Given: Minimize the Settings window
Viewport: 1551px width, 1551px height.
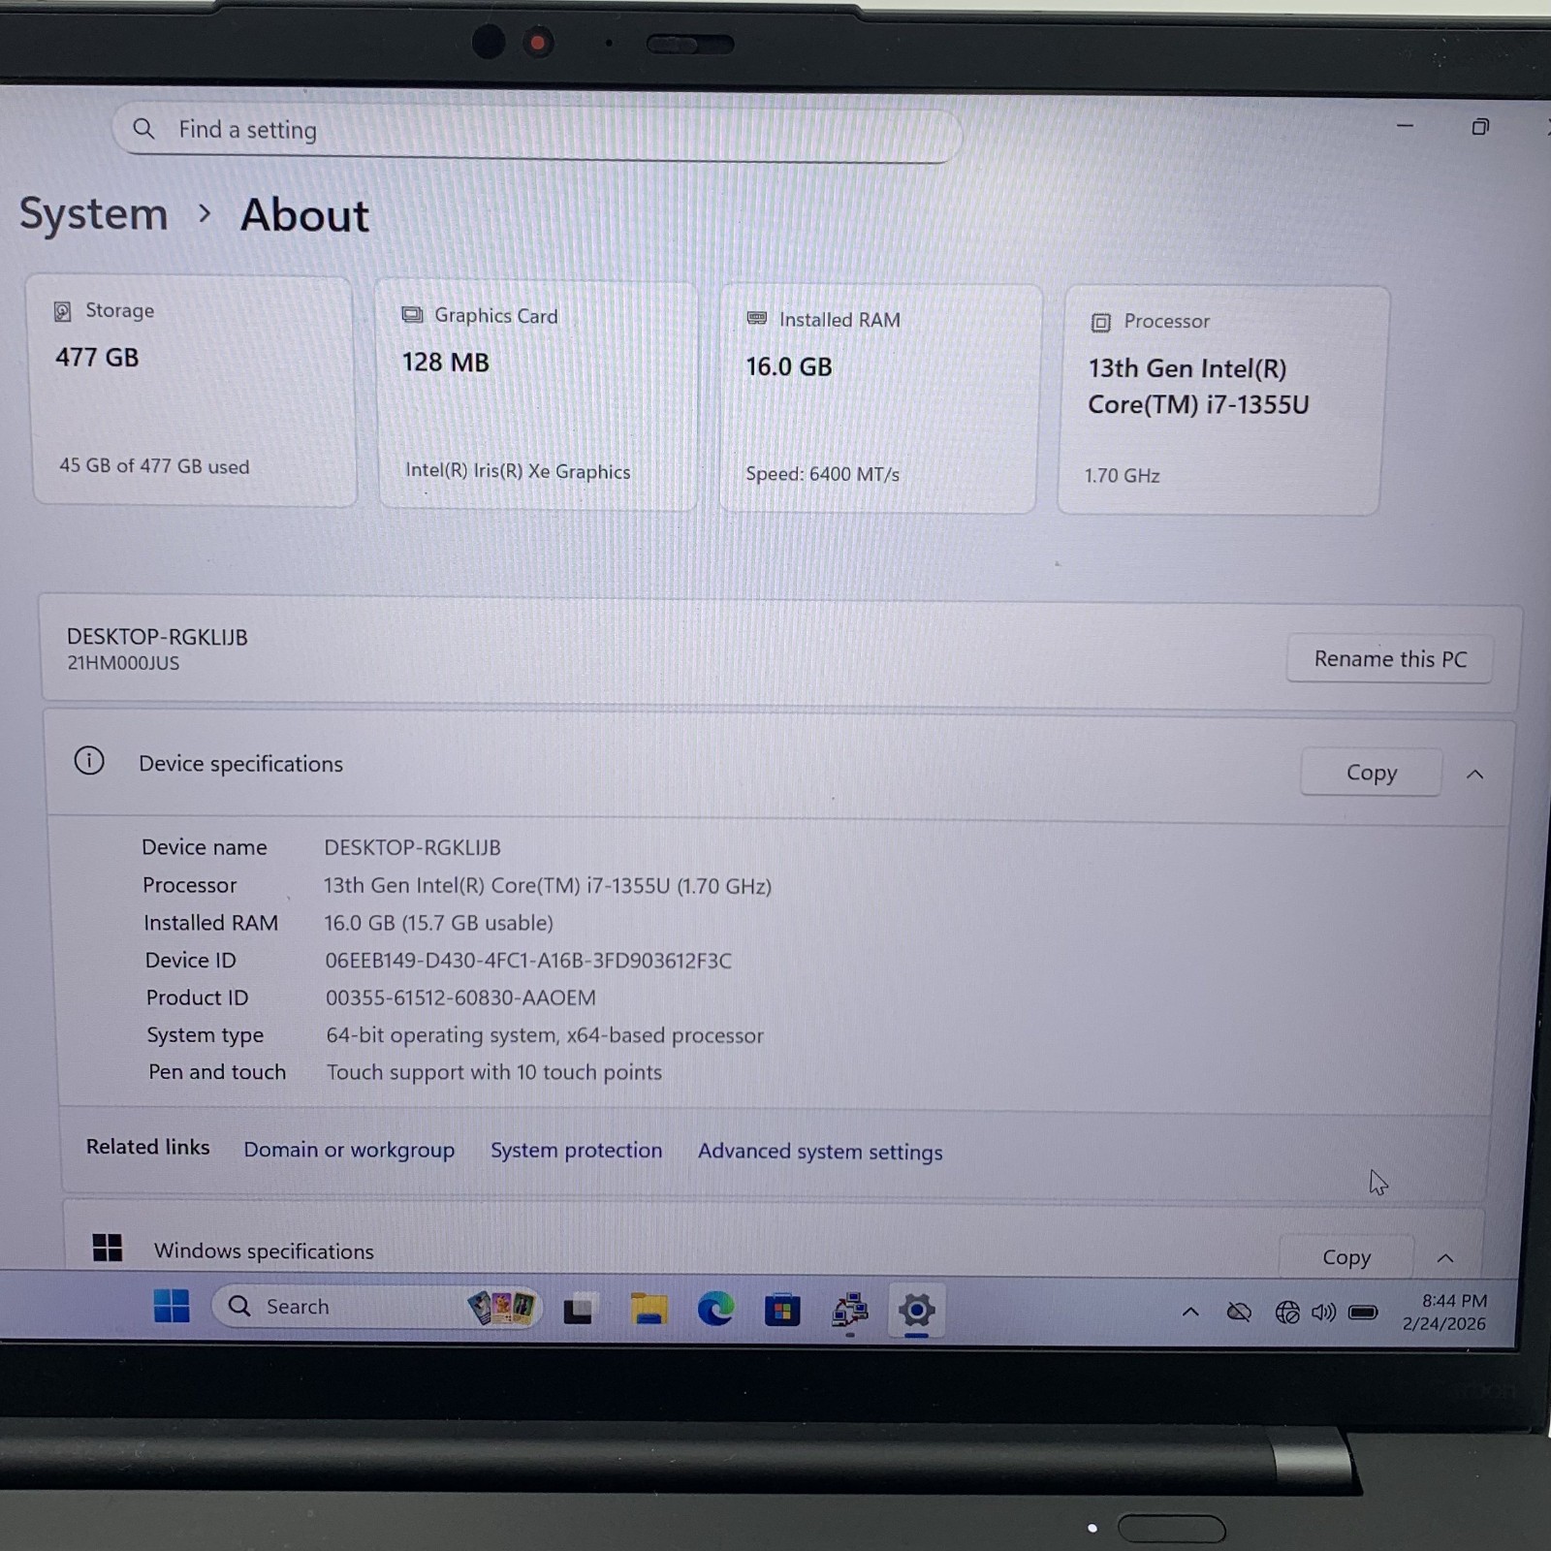Looking at the screenshot, I should pos(1405,126).
